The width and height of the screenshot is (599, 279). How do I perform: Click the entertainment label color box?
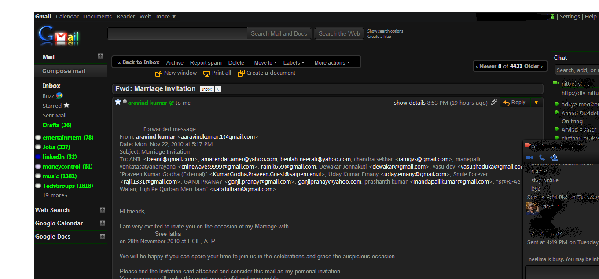click(x=38, y=137)
